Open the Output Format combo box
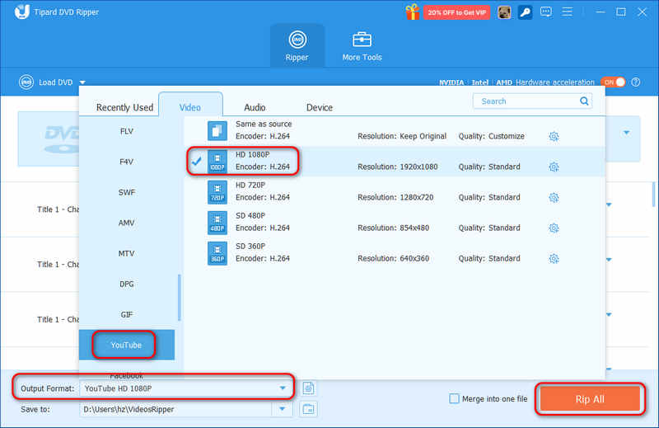The height and width of the screenshot is (428, 659). (185, 388)
